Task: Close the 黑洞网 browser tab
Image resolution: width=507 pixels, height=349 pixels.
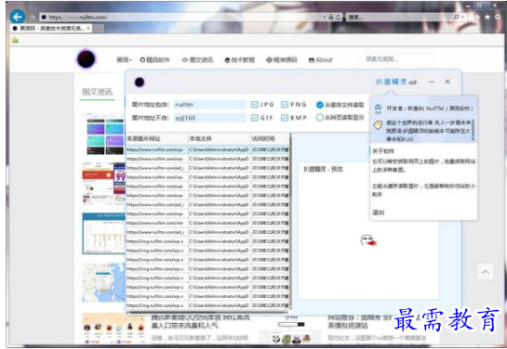Action: coord(88,29)
